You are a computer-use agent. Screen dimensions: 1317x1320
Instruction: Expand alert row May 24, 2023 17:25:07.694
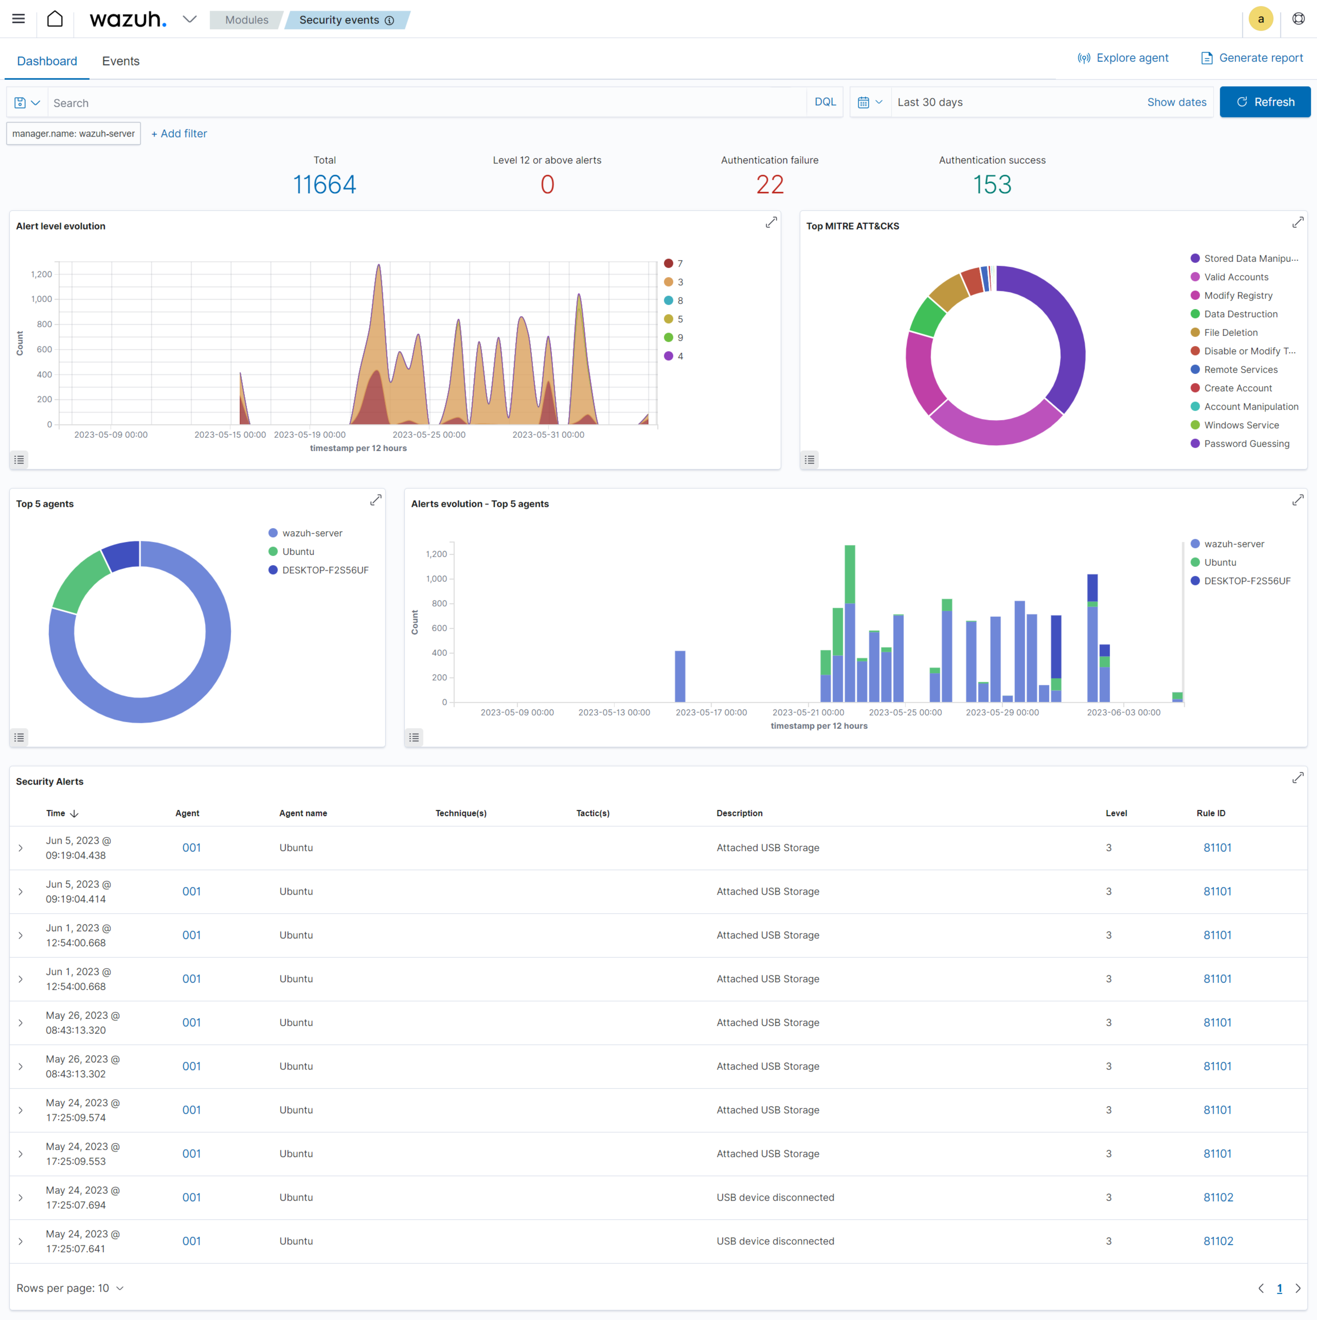(x=21, y=1198)
